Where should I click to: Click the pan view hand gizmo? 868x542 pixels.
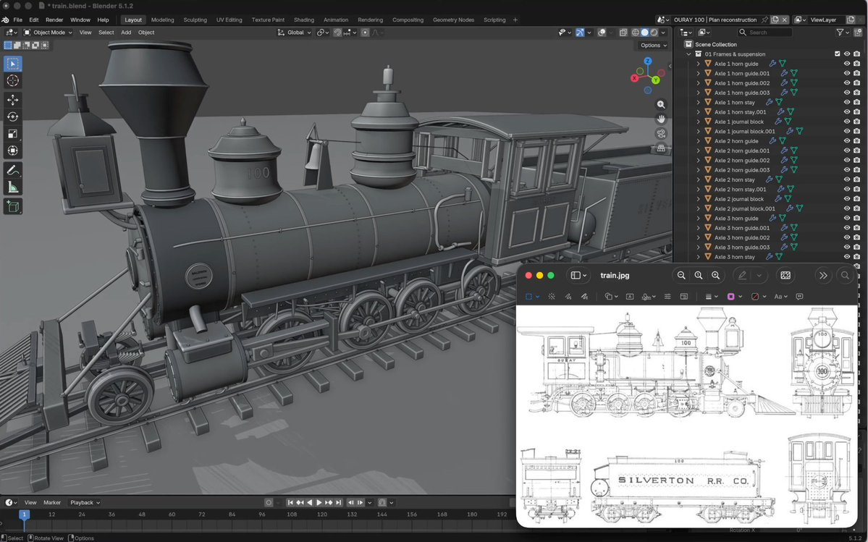pos(661,119)
